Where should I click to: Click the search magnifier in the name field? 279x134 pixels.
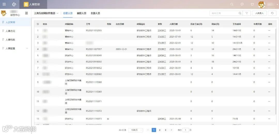click(x=240, y=13)
